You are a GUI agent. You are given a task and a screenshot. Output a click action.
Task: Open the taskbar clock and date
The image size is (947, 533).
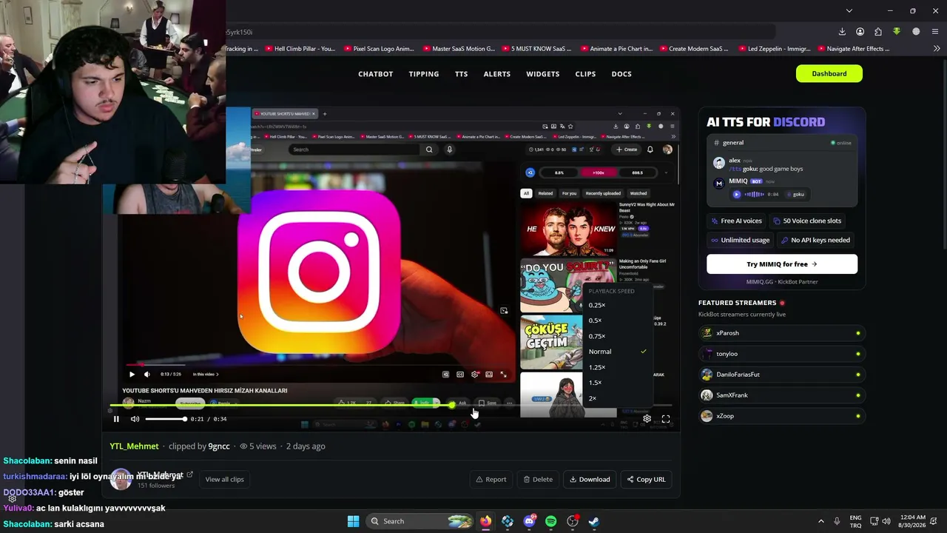tap(912, 521)
